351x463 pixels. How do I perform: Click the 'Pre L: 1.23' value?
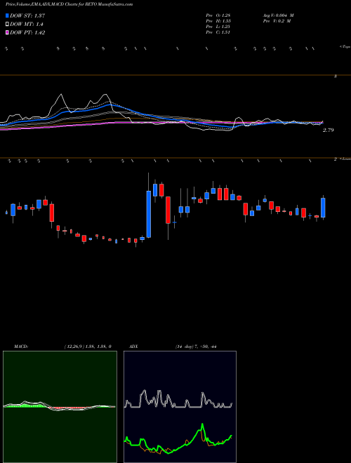coord(218,27)
